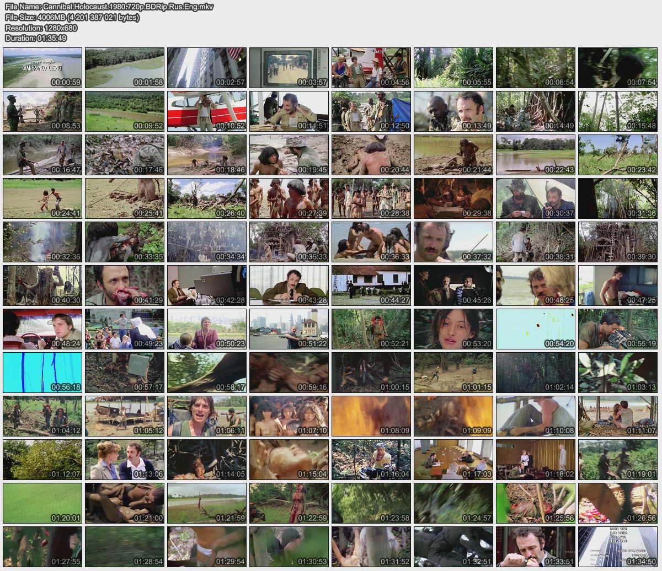Select the woman's face thumbnail at 00:53:20

click(x=453, y=329)
